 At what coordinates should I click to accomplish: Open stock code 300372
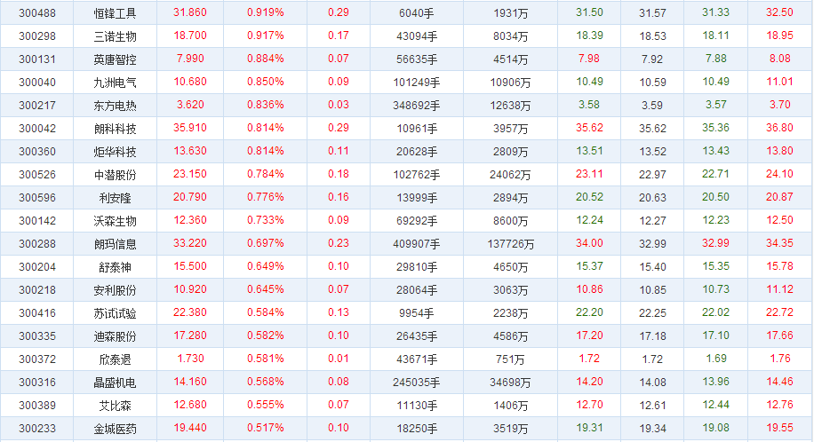(x=36, y=359)
